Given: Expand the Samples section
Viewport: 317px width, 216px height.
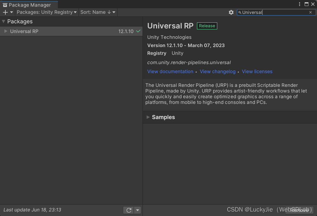Looking at the screenshot, I should pyautogui.click(x=148, y=117).
